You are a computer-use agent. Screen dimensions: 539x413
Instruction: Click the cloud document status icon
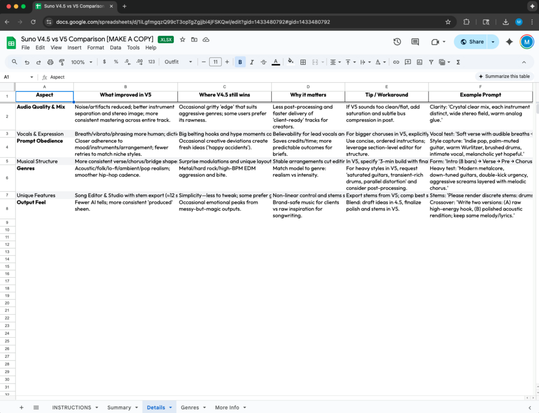[206, 40]
